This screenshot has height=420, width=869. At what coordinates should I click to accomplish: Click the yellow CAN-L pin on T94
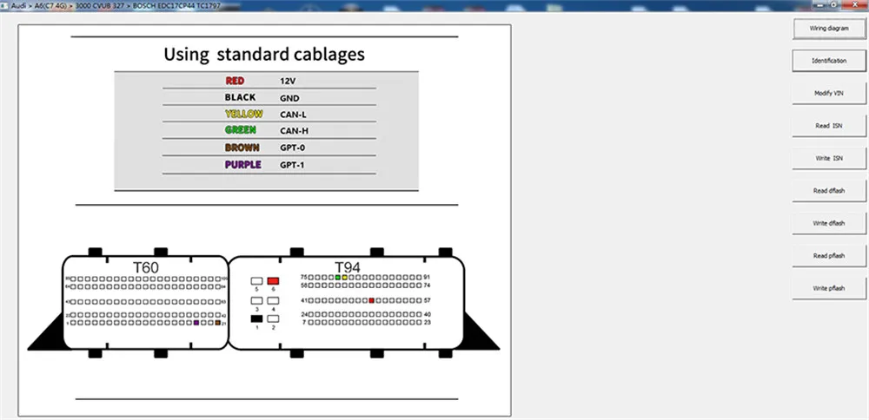345,277
